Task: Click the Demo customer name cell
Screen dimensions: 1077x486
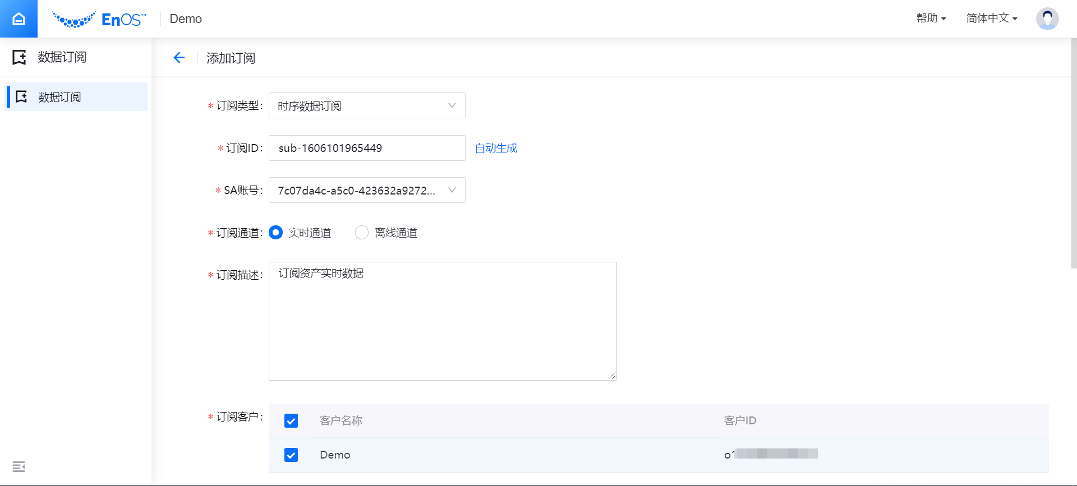Action: click(335, 455)
